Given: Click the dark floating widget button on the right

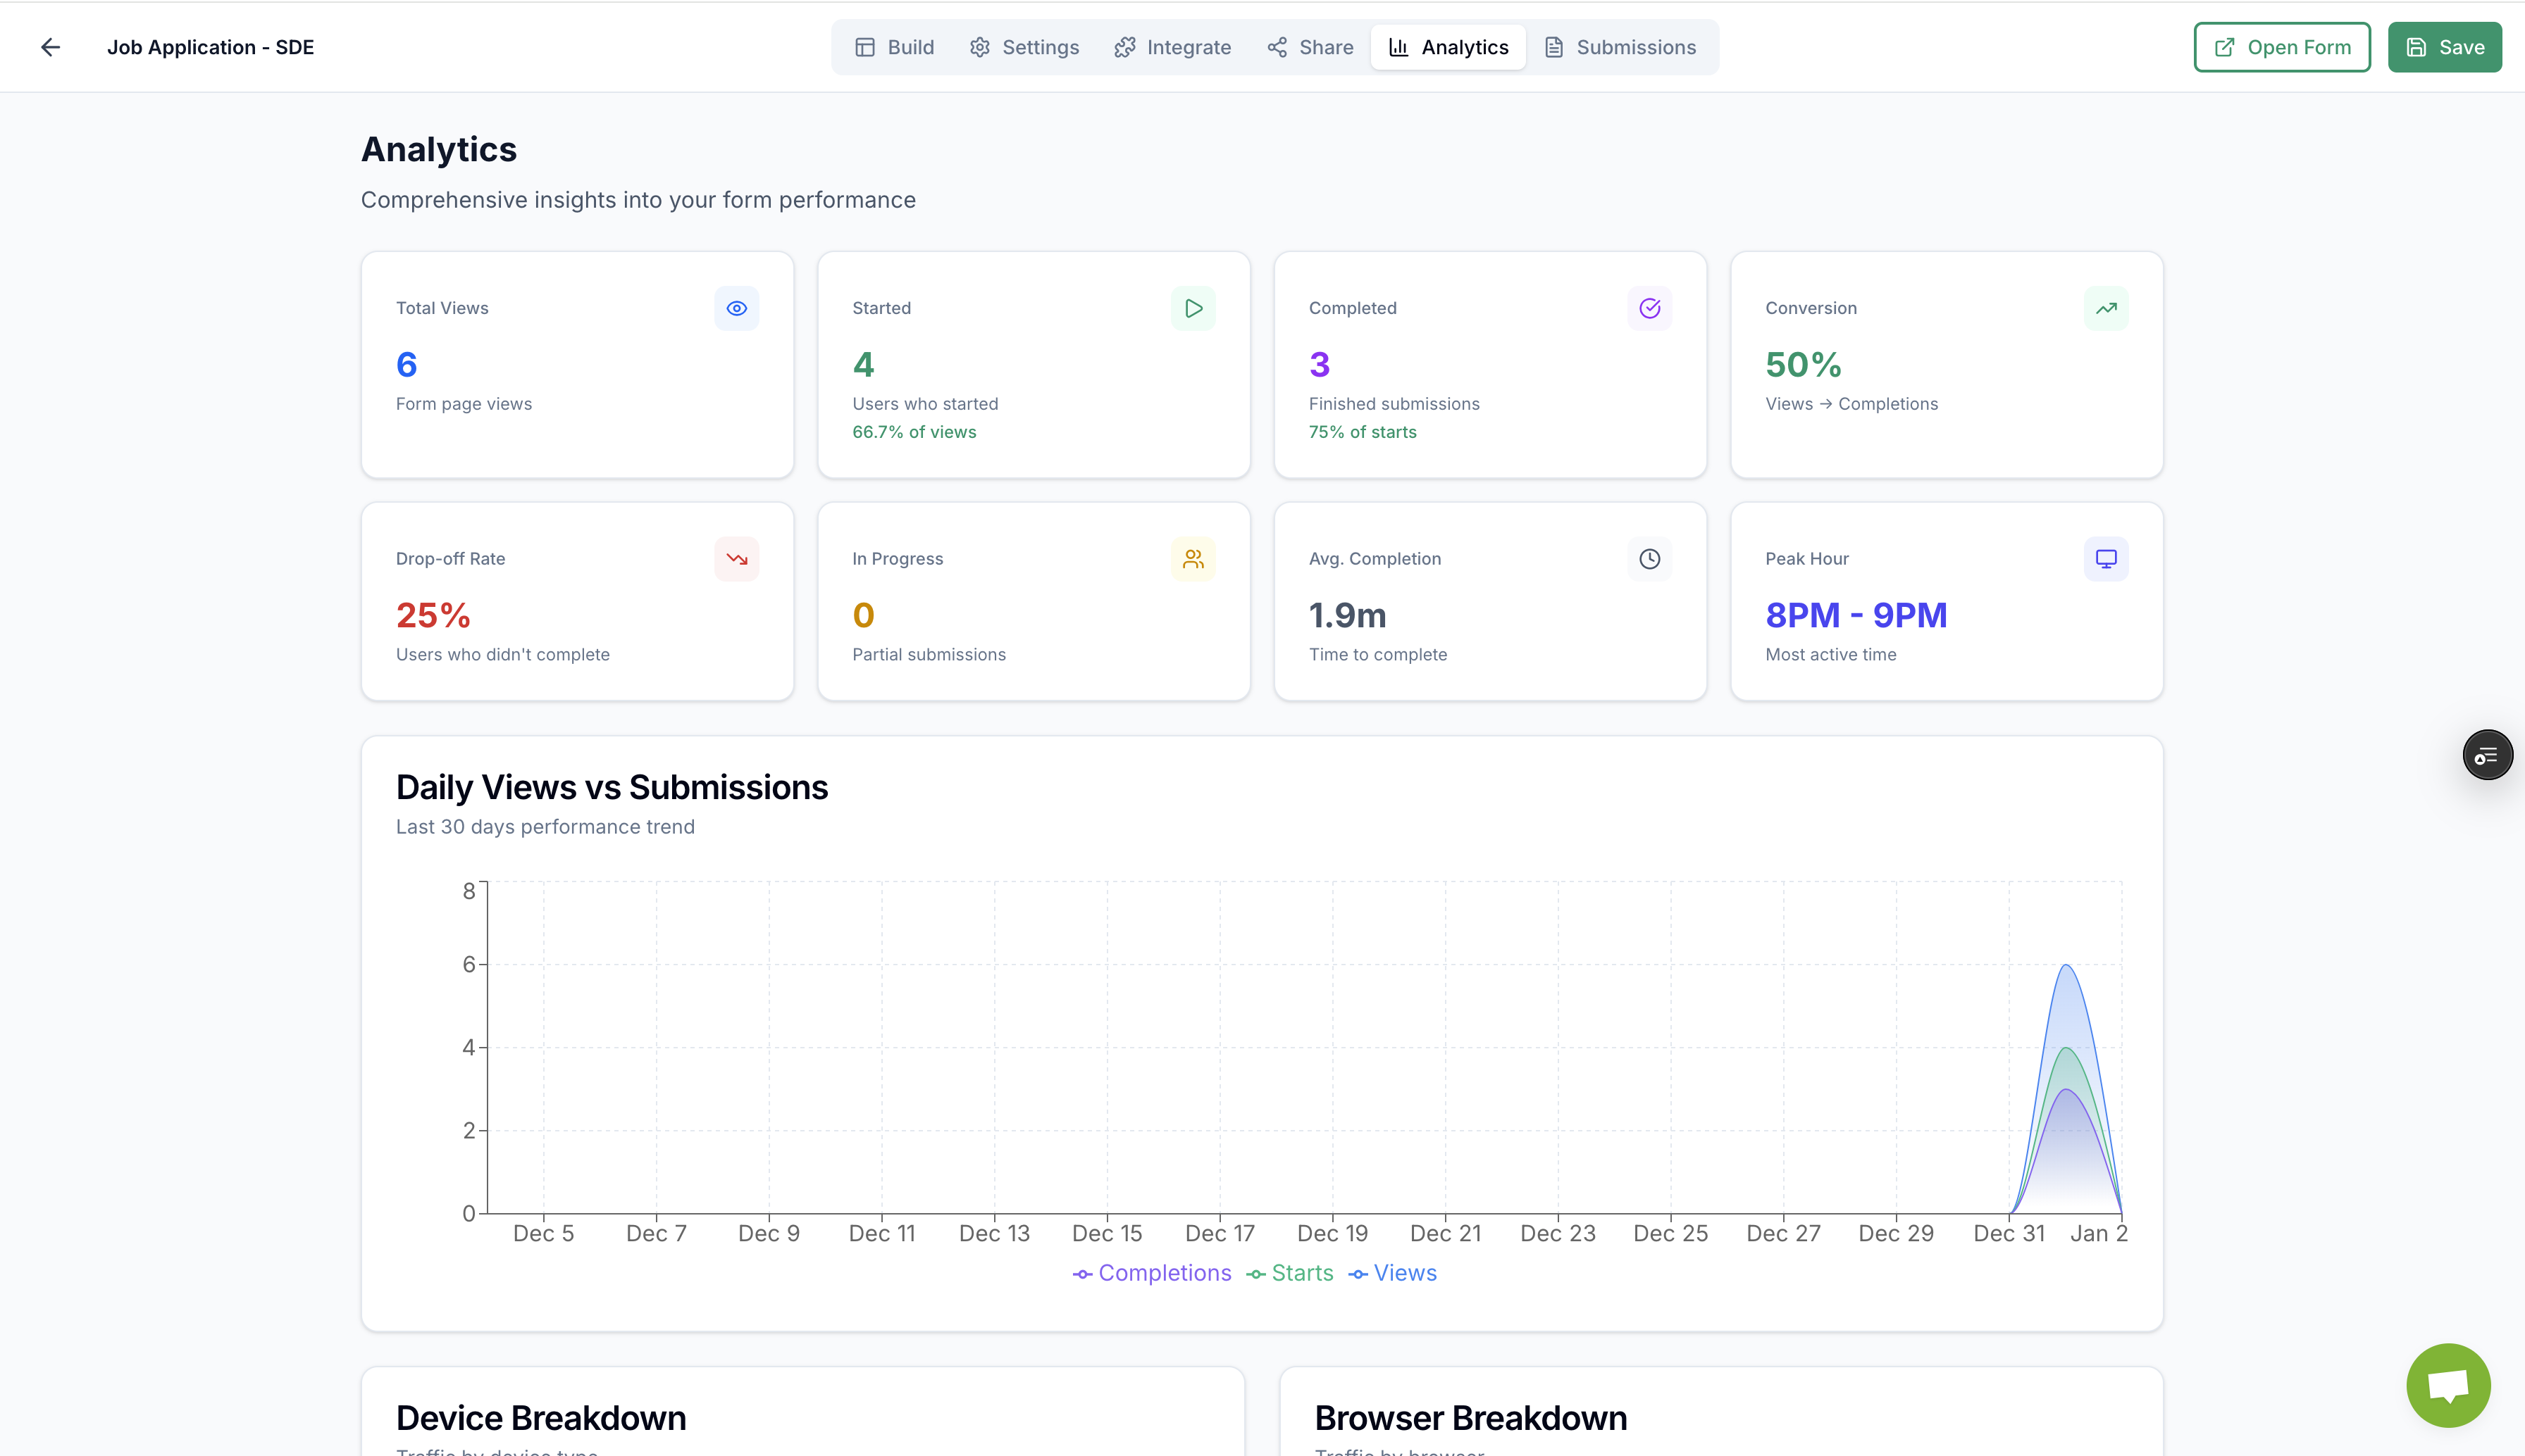Looking at the screenshot, I should [2487, 755].
